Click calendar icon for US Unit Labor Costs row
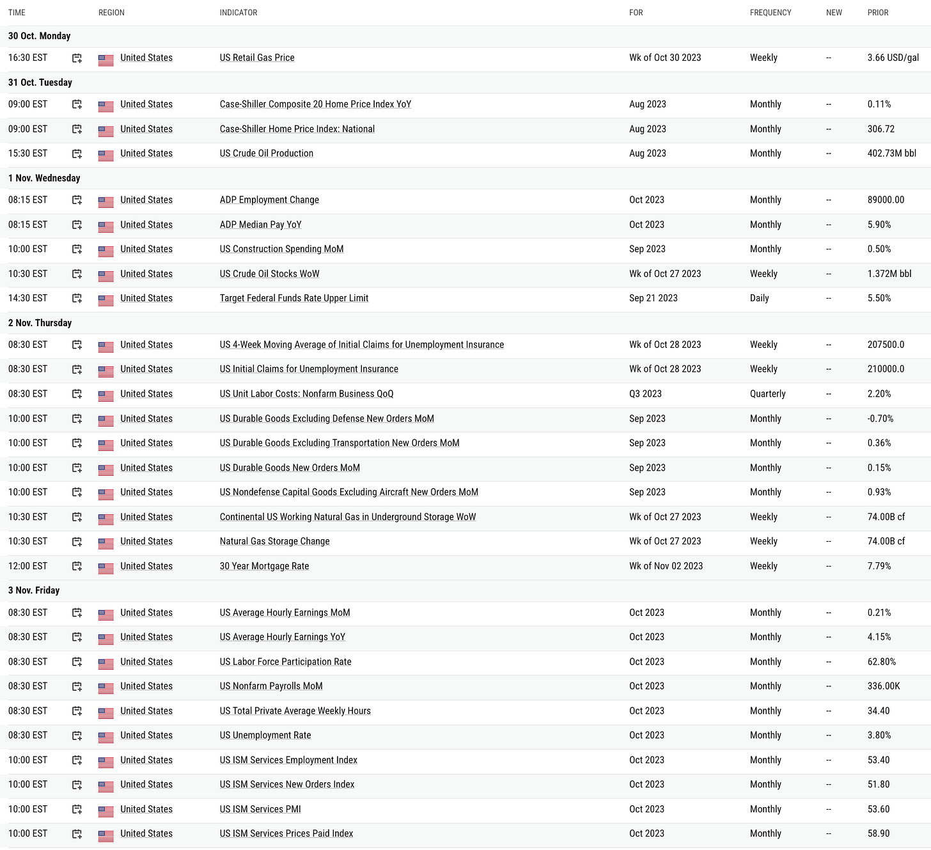The image size is (931, 850). click(77, 394)
